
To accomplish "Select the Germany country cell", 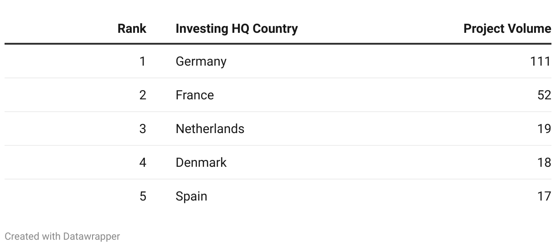I will coord(201,61).
